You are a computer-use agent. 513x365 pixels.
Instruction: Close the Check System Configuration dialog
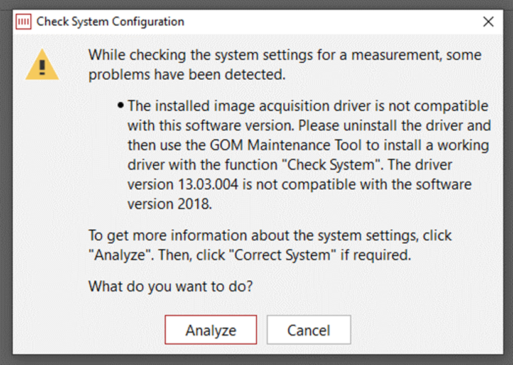point(488,21)
